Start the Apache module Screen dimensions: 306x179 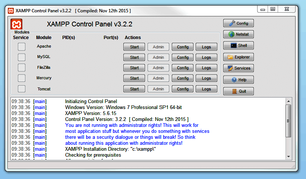(x=134, y=47)
